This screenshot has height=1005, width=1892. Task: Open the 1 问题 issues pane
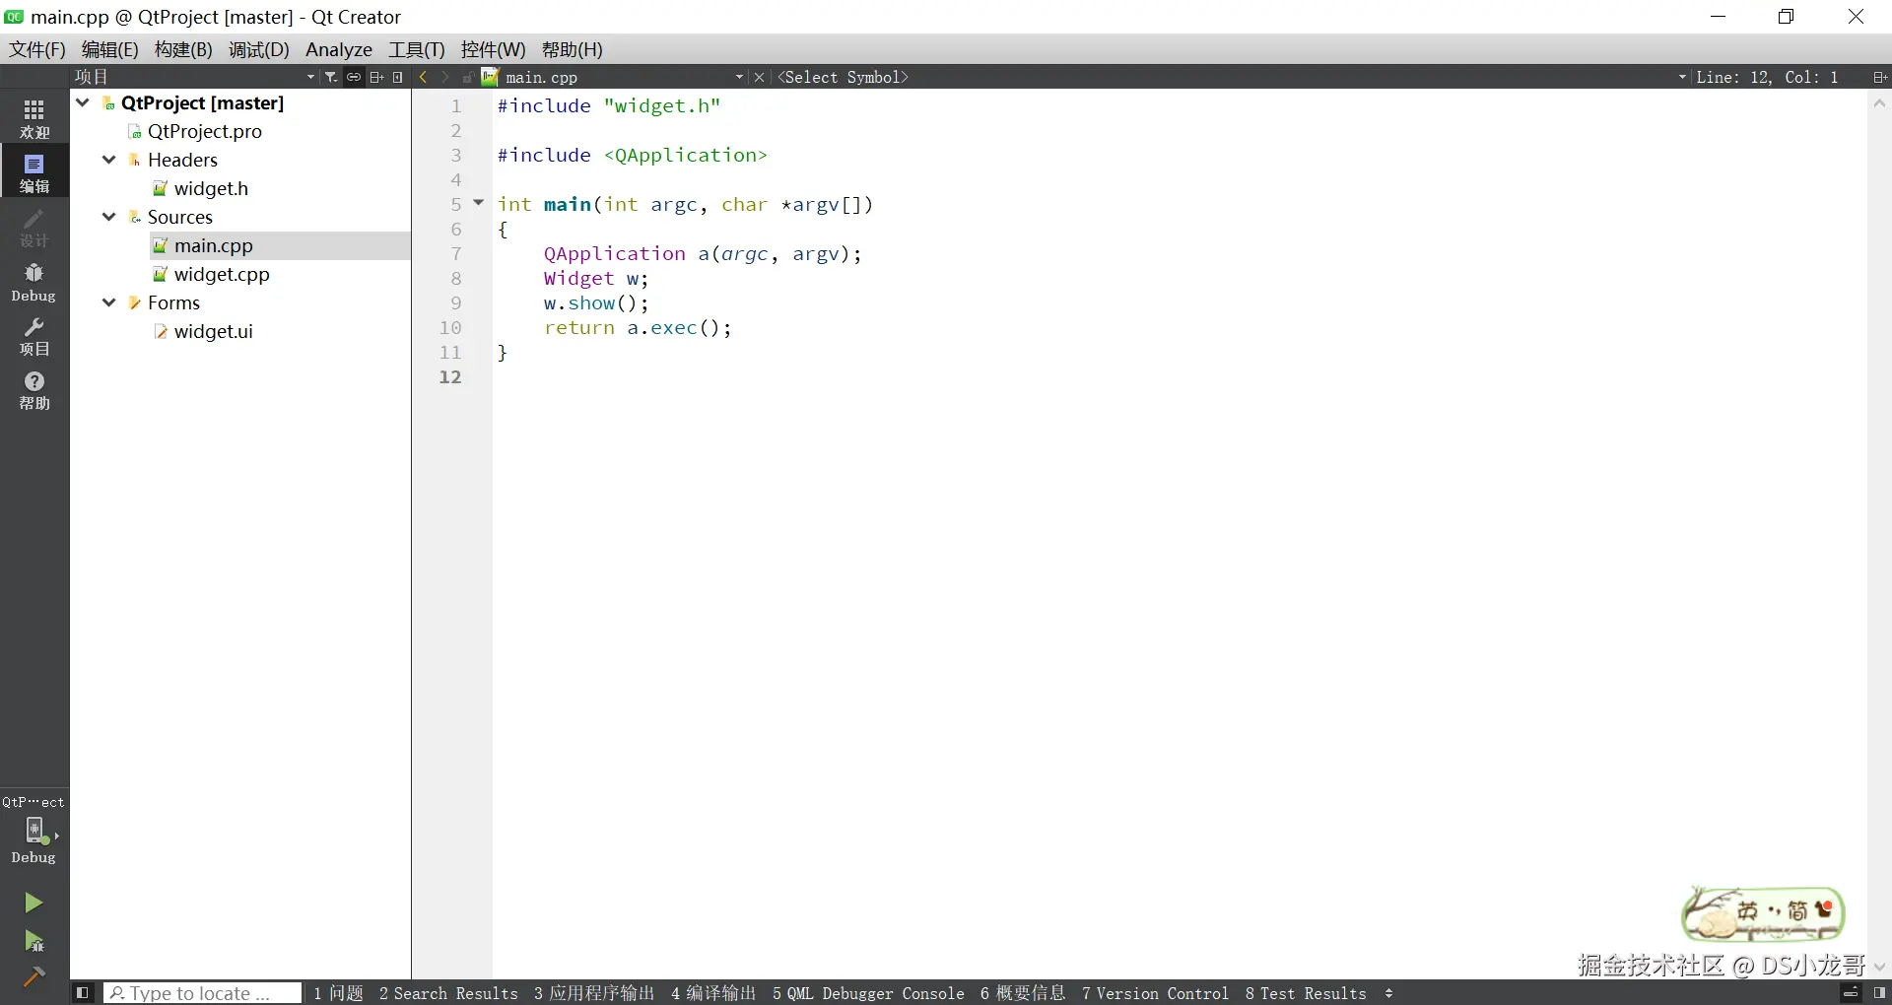[x=338, y=993]
